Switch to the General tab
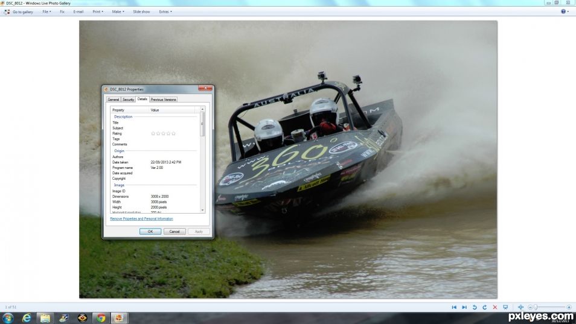576x324 pixels. (x=113, y=100)
